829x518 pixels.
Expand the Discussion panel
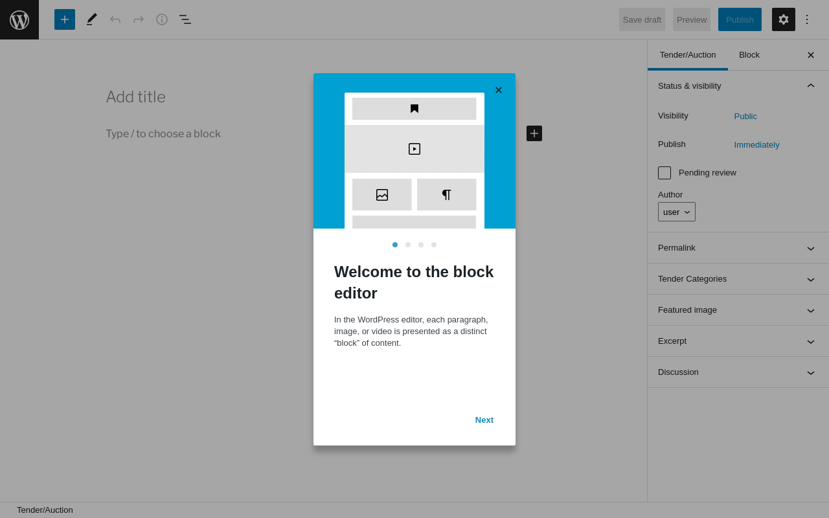(x=738, y=372)
